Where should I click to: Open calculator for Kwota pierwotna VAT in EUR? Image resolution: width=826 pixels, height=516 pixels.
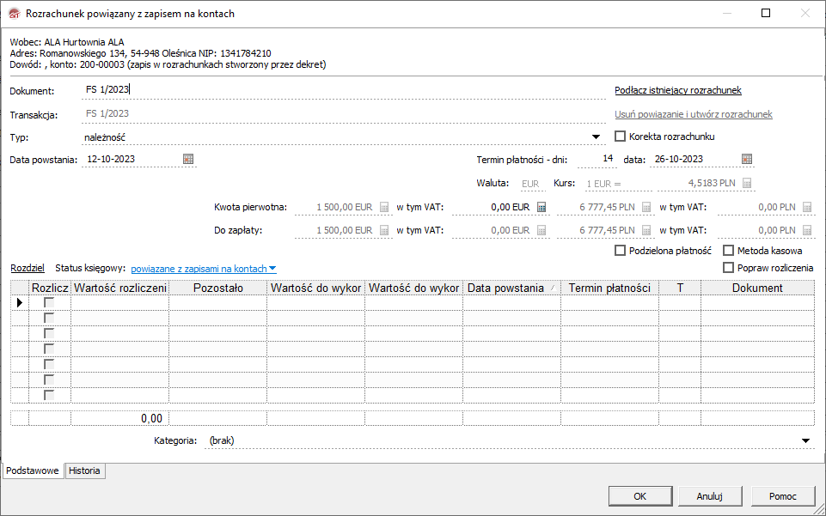[x=541, y=207]
